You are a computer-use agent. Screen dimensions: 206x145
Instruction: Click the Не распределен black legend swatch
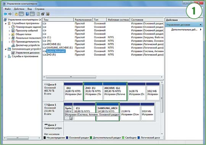tap(45, 138)
